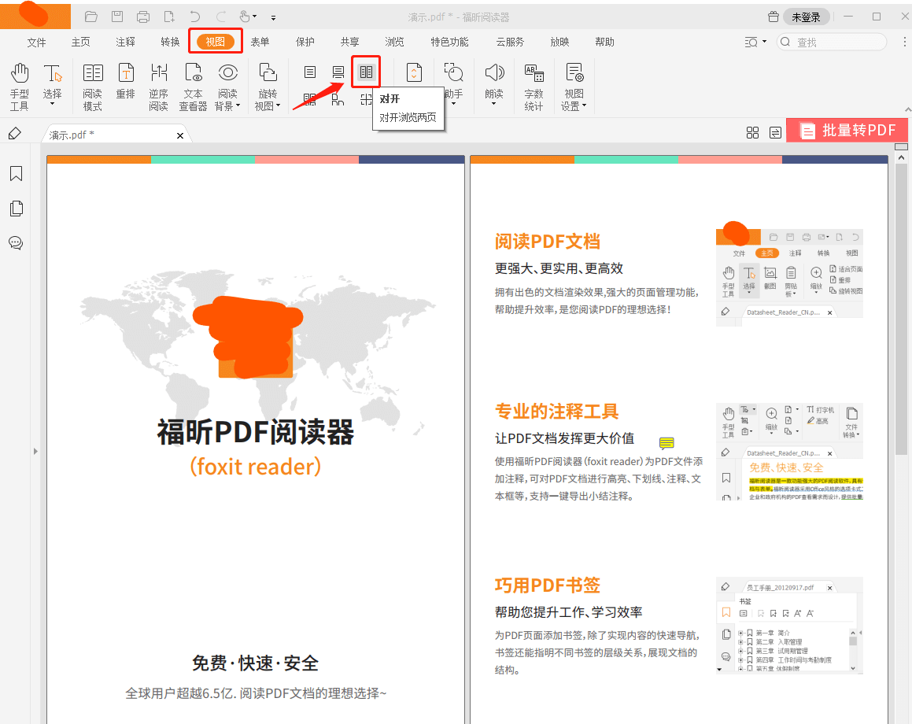
Task: Click the pen icon left of document tab
Action: 15,134
